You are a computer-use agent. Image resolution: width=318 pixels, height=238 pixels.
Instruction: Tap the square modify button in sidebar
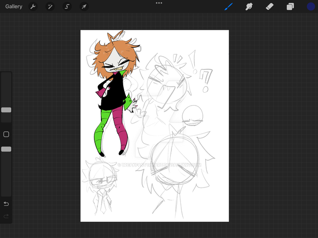pos(6,134)
